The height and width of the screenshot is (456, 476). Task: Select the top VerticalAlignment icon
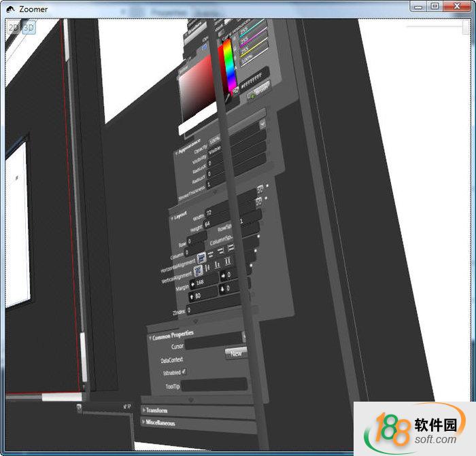click(x=199, y=270)
